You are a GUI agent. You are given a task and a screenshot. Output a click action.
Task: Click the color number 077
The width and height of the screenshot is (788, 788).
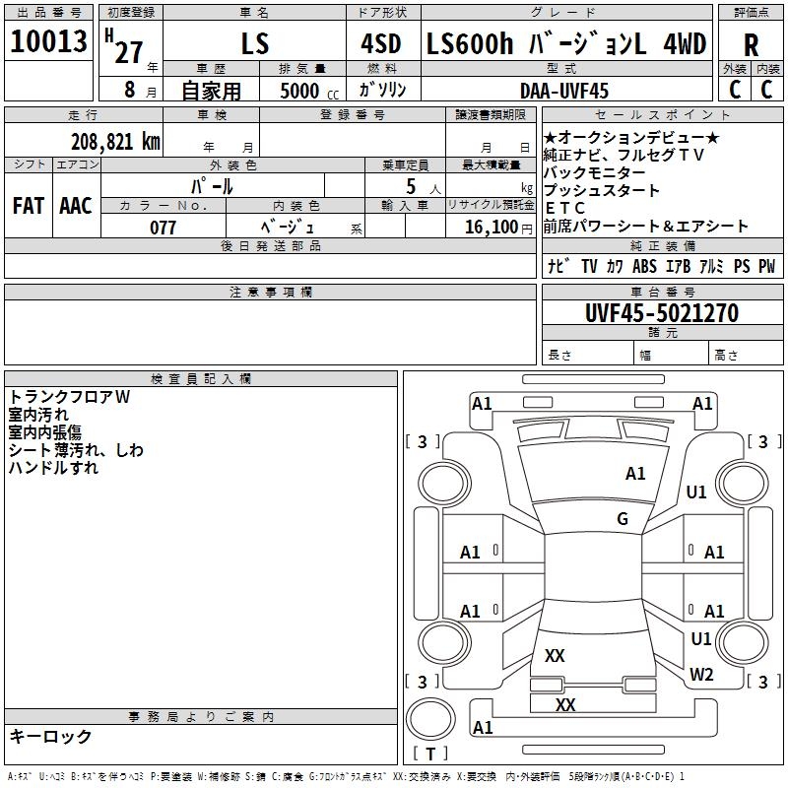163,228
